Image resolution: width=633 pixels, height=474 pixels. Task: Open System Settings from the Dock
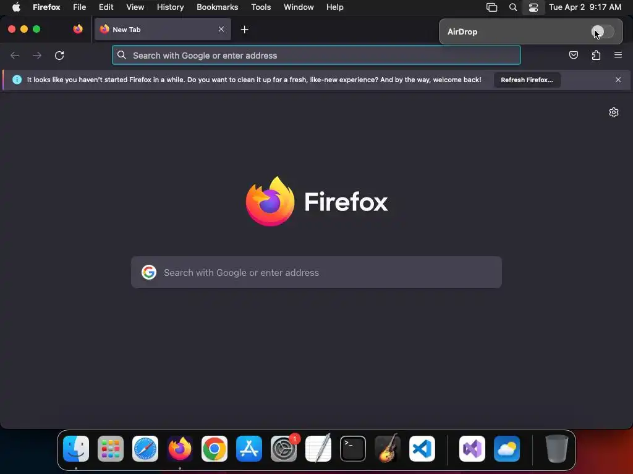click(x=284, y=449)
